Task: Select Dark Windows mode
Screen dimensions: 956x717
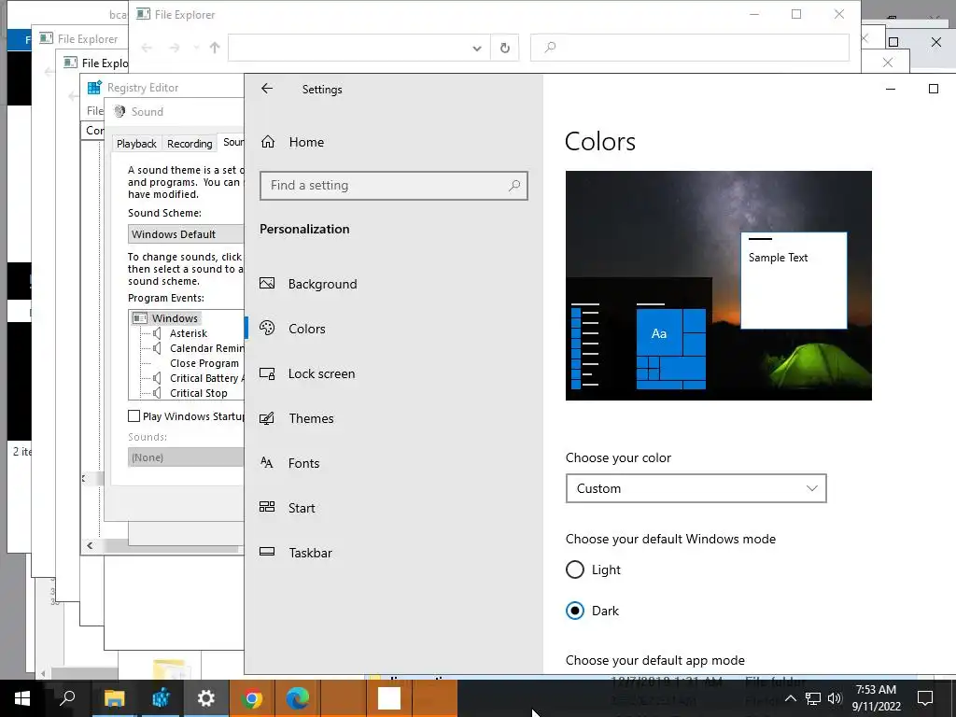Action: click(575, 611)
